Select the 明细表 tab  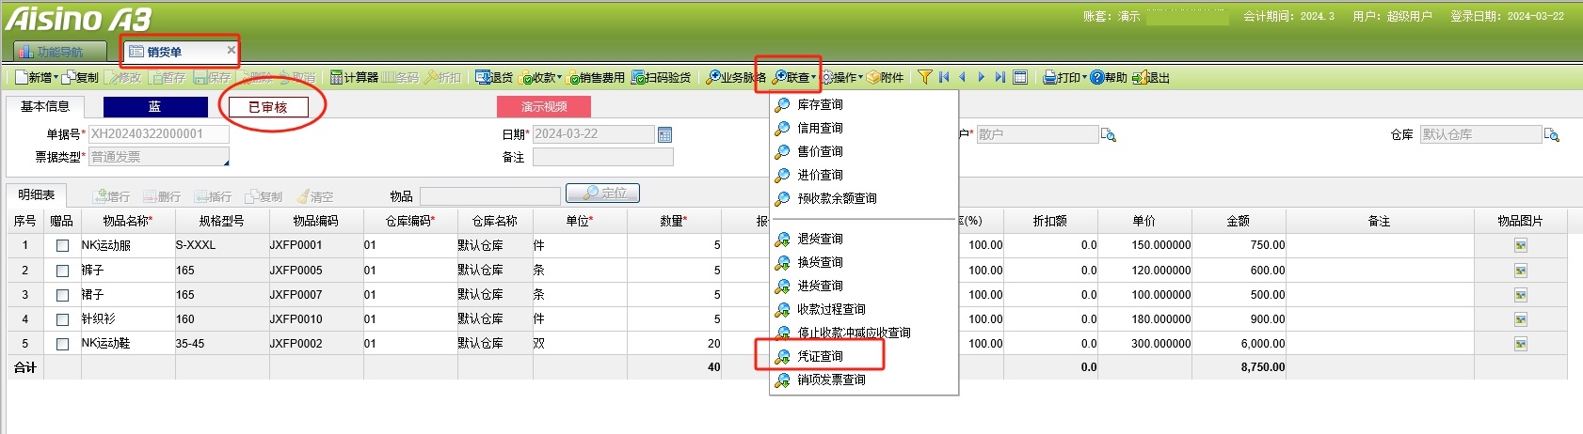[37, 195]
